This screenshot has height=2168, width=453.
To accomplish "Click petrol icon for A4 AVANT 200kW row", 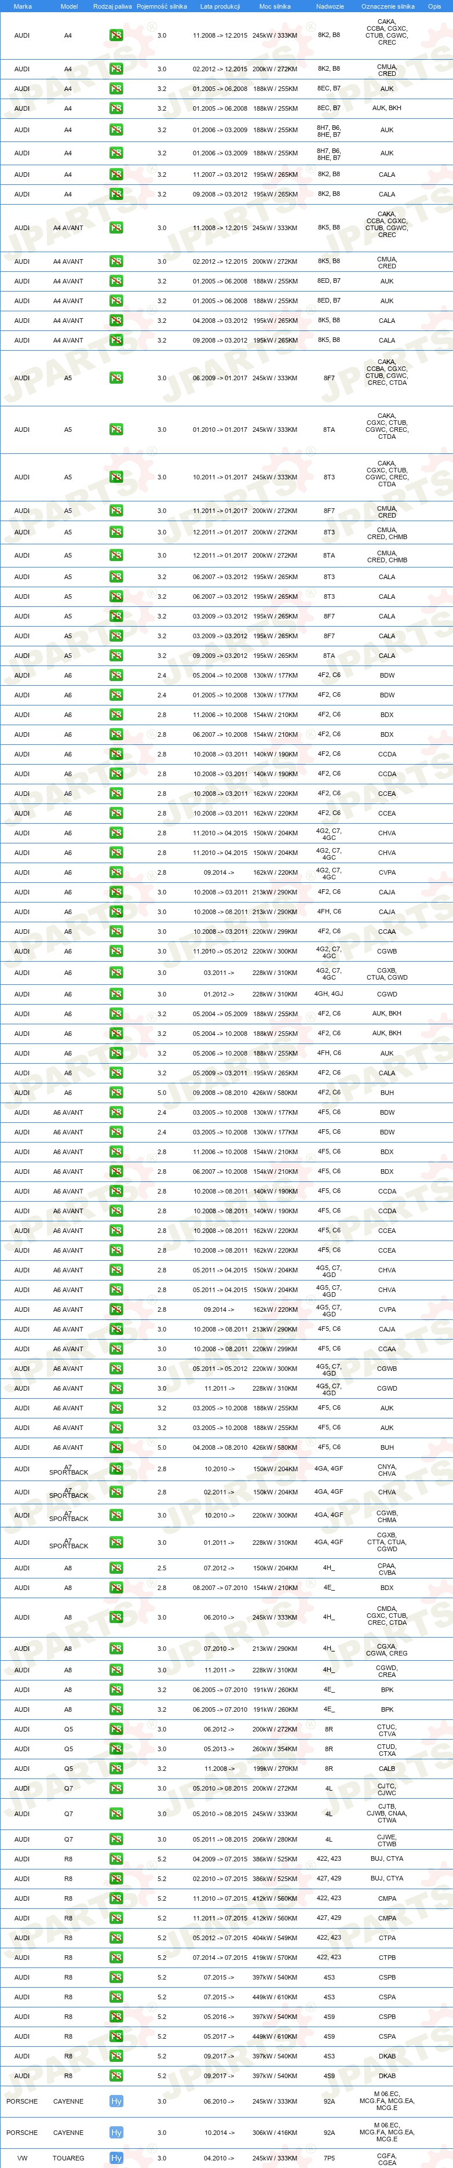I will 116,262.
